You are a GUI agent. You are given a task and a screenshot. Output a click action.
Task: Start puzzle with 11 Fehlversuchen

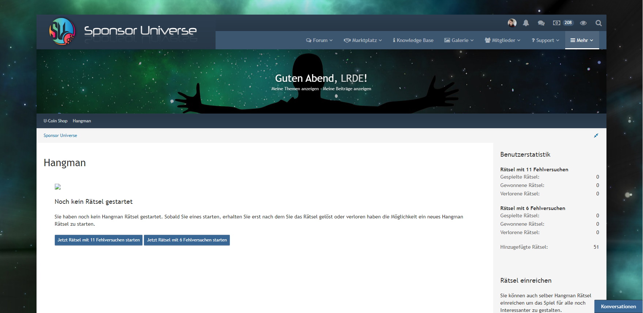[x=98, y=240]
